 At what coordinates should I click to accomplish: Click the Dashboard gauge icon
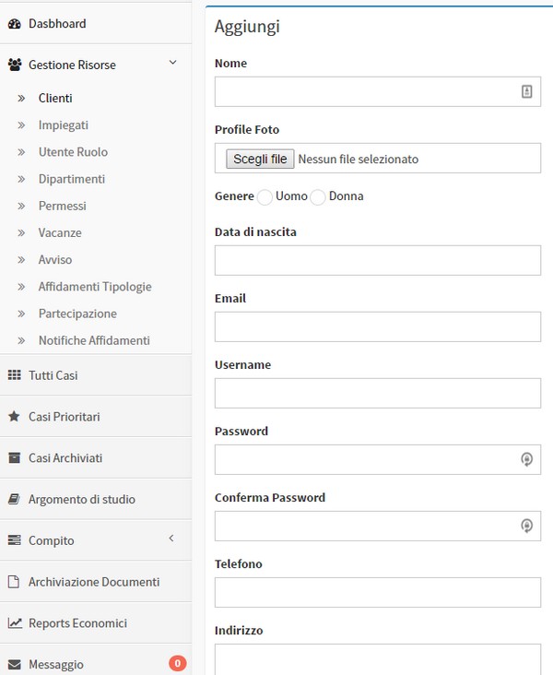(14, 23)
